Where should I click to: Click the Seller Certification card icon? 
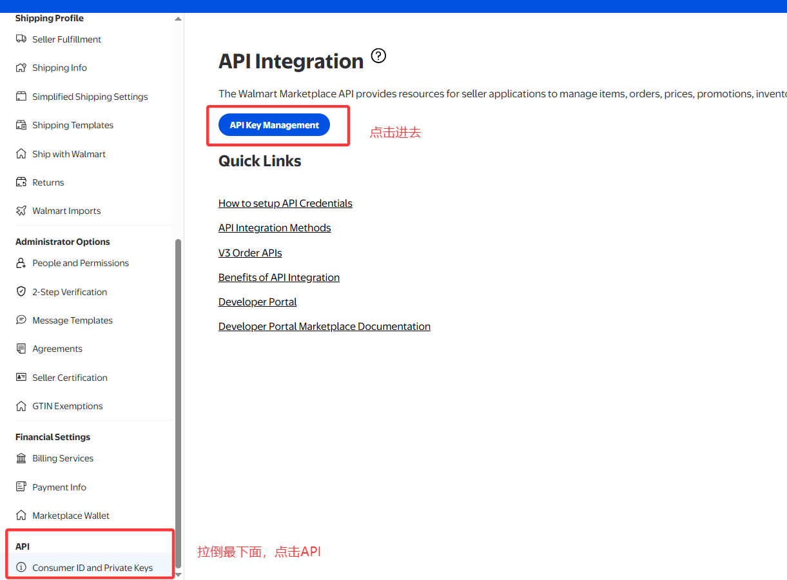click(x=21, y=378)
